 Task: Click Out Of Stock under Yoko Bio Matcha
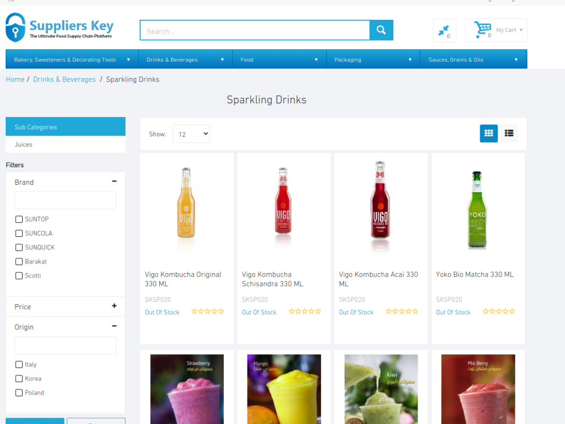pyautogui.click(x=453, y=312)
